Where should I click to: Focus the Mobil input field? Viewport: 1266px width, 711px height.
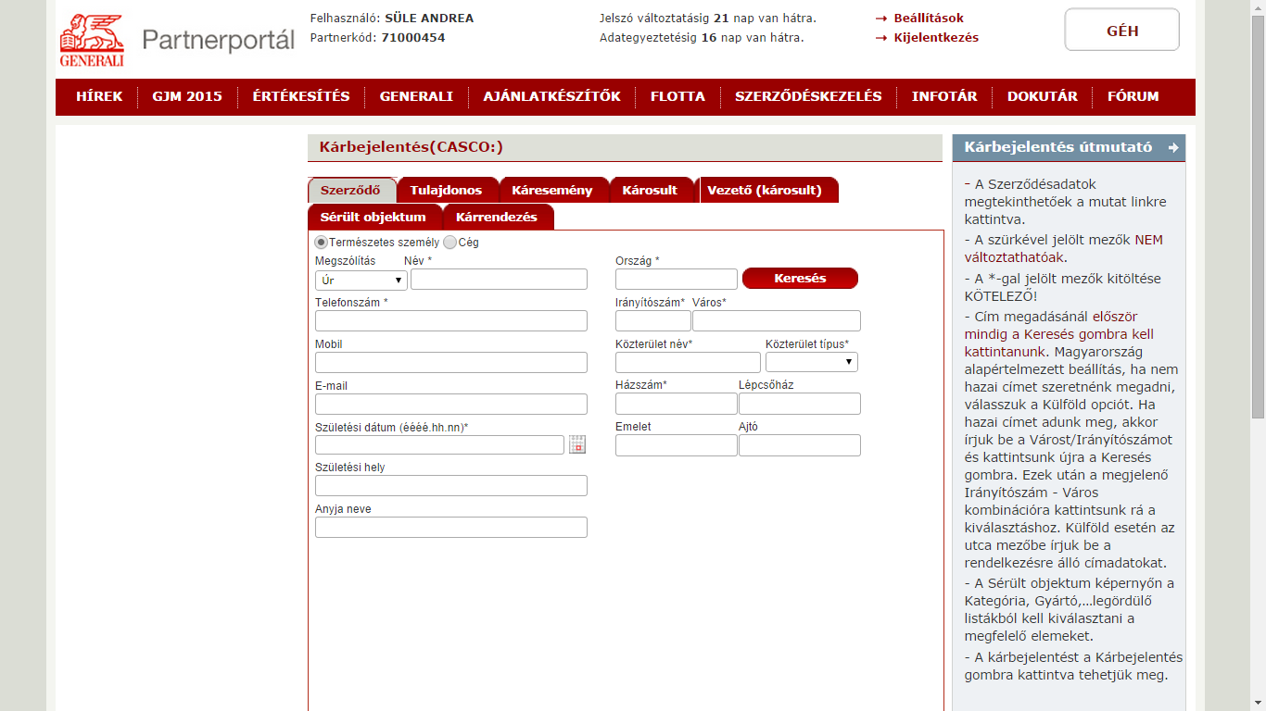coord(451,362)
